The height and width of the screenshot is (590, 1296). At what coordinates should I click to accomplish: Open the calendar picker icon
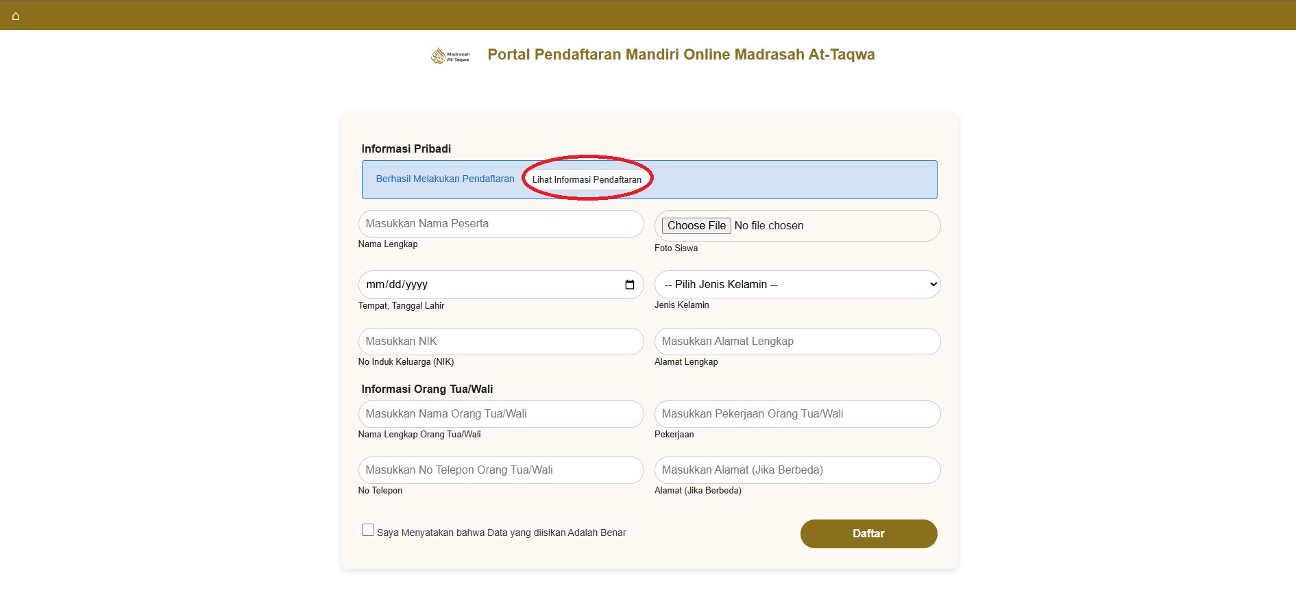pos(629,285)
